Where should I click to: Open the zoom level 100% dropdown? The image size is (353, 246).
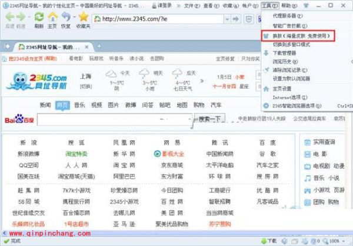[x=344, y=241]
